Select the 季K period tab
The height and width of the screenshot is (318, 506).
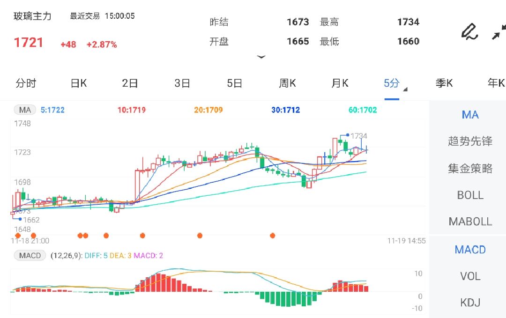point(444,83)
